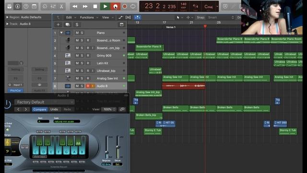Image resolution: width=307 pixels, height=173 pixels.
Task: Click the Bosend...o Room piano icon
Action: point(68,40)
